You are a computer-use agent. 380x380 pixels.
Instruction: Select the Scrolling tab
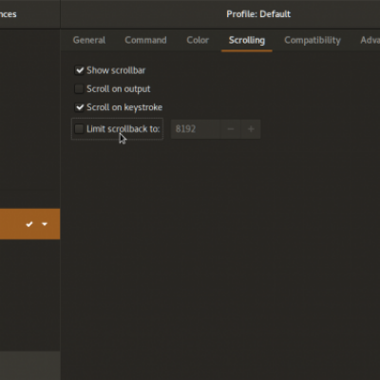[247, 40]
